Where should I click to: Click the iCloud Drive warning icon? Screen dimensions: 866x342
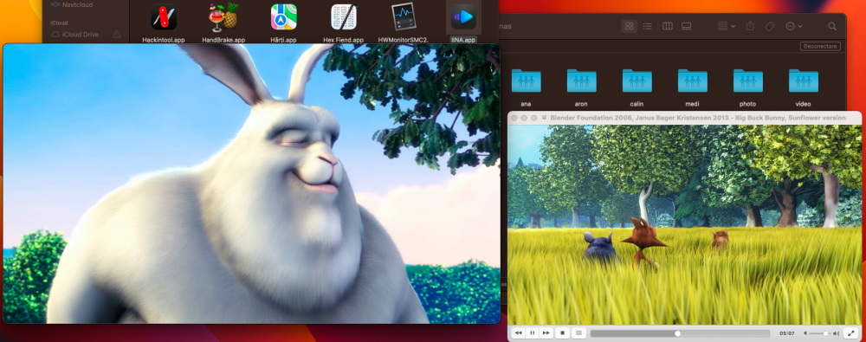click(x=117, y=35)
